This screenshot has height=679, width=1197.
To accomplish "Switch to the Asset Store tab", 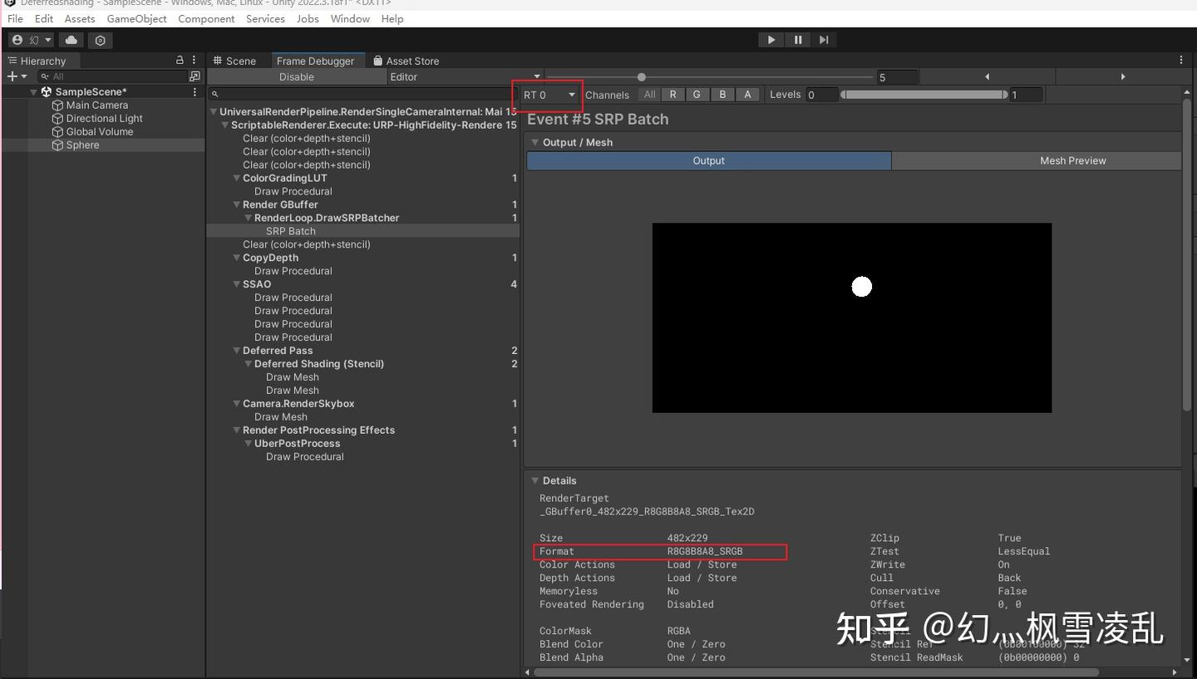I will pos(406,61).
